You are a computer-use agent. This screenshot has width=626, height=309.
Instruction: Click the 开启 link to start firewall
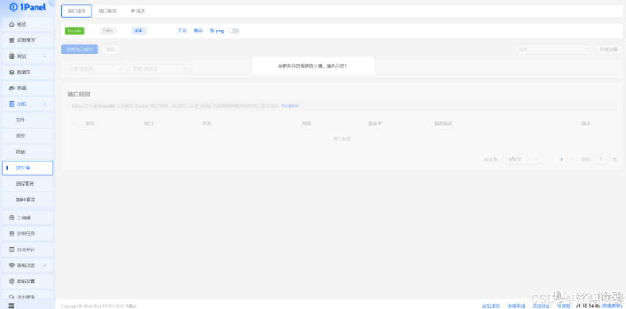coord(182,31)
